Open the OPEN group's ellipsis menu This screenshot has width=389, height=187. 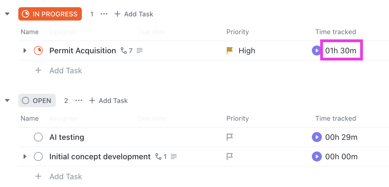(x=79, y=100)
